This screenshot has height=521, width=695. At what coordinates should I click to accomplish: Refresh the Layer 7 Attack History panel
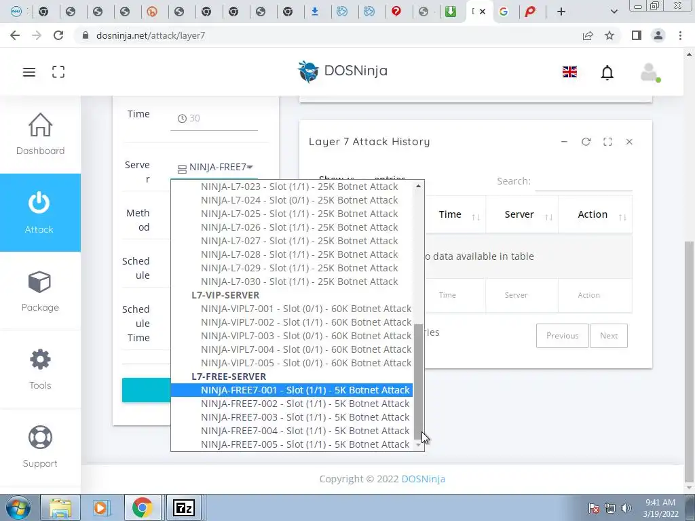pyautogui.click(x=586, y=142)
